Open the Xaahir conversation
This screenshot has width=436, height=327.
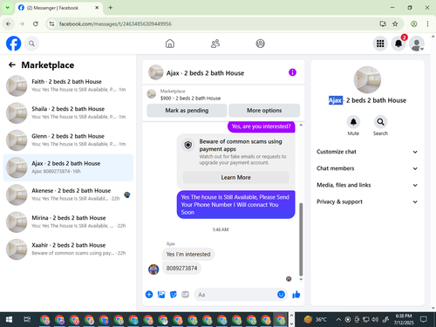68,249
